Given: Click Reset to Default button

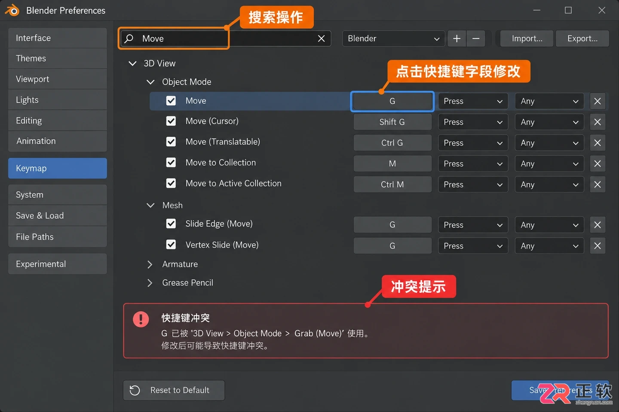Looking at the screenshot, I should point(174,390).
